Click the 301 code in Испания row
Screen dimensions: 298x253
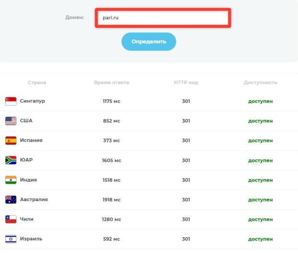pyautogui.click(x=186, y=141)
